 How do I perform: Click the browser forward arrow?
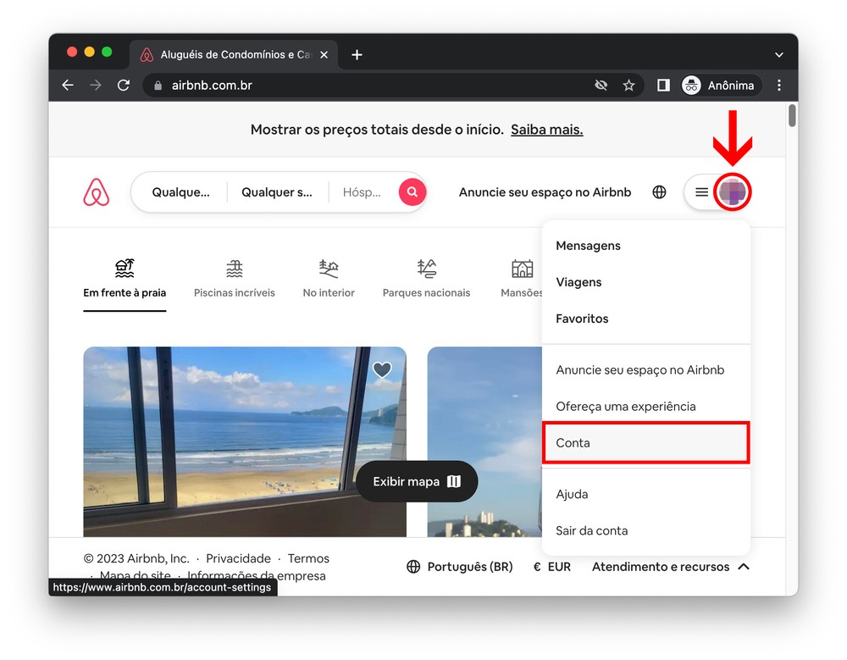click(x=96, y=85)
